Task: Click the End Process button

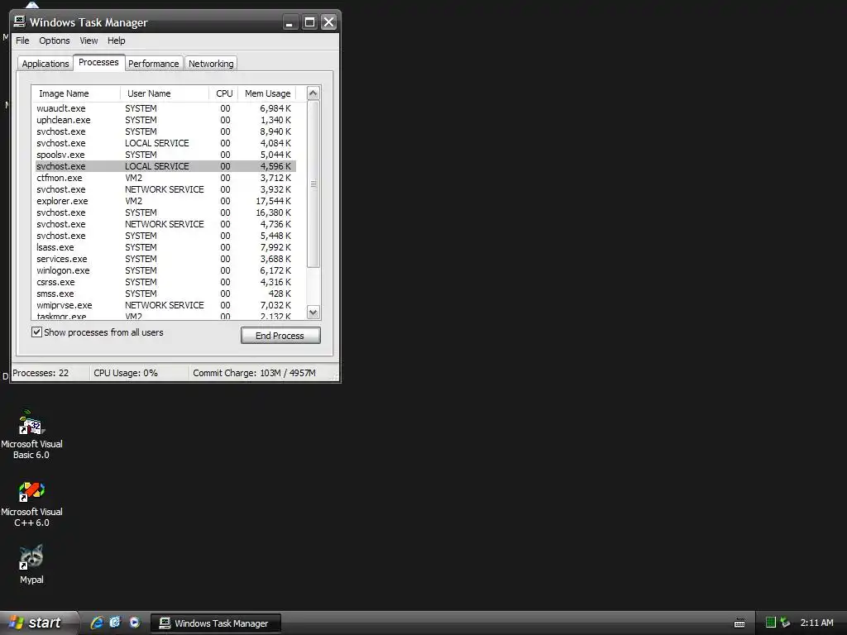Action: 280,336
